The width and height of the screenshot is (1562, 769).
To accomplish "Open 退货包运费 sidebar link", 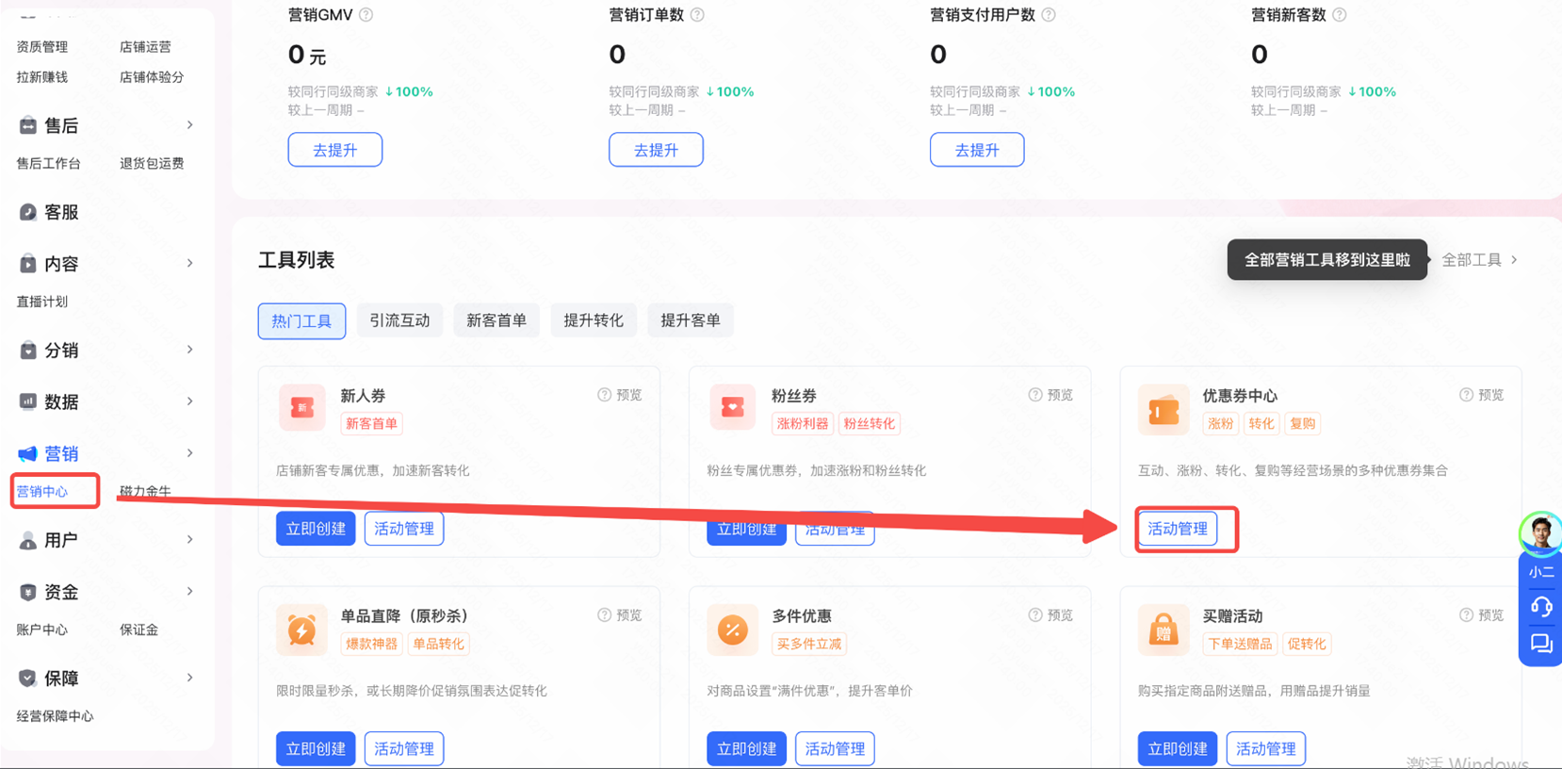I will pyautogui.click(x=152, y=164).
